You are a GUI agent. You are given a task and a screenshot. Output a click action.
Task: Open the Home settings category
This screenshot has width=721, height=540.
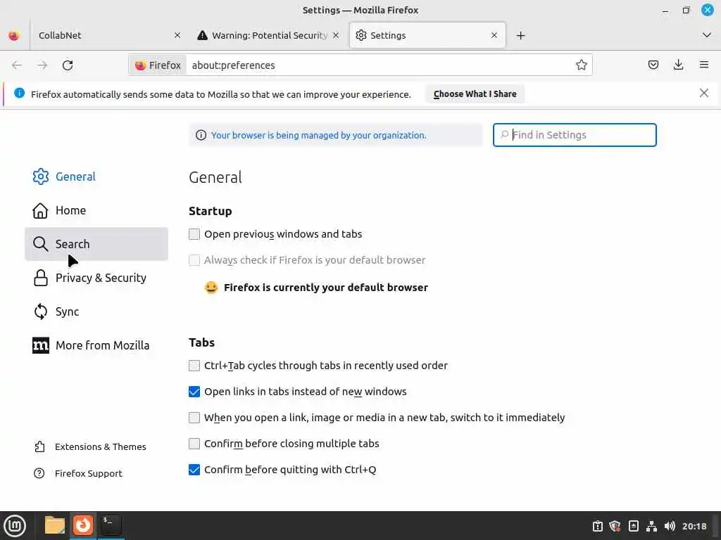point(96,210)
